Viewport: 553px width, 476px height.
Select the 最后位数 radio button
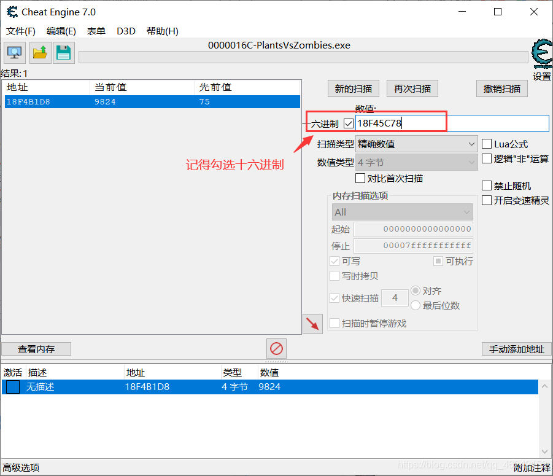pos(416,305)
